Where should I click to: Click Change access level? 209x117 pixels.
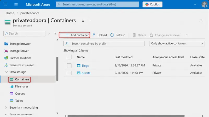point(165,35)
